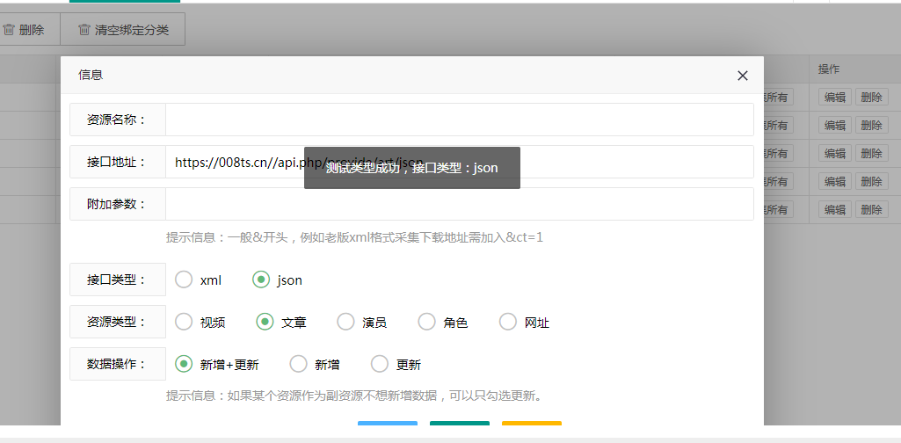
Task: Click into the 接口地址 URL field
Action: pyautogui.click(x=615, y=162)
